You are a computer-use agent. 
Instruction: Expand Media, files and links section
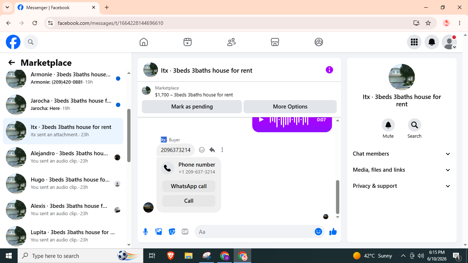pyautogui.click(x=402, y=170)
